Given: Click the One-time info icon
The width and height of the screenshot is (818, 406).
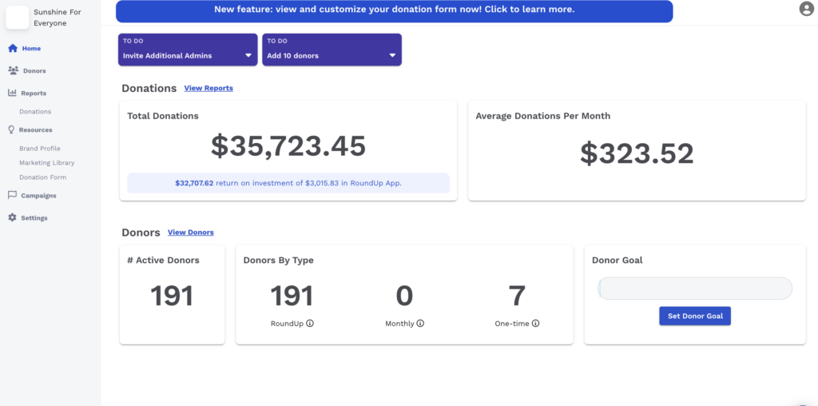Looking at the screenshot, I should (x=536, y=324).
